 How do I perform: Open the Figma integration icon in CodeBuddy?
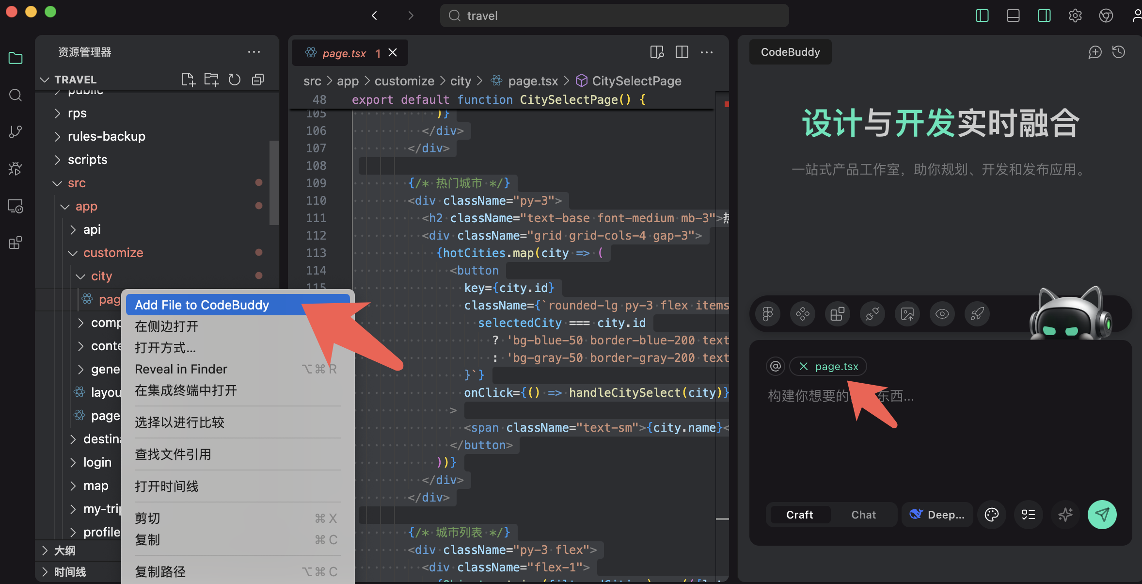[x=767, y=314]
